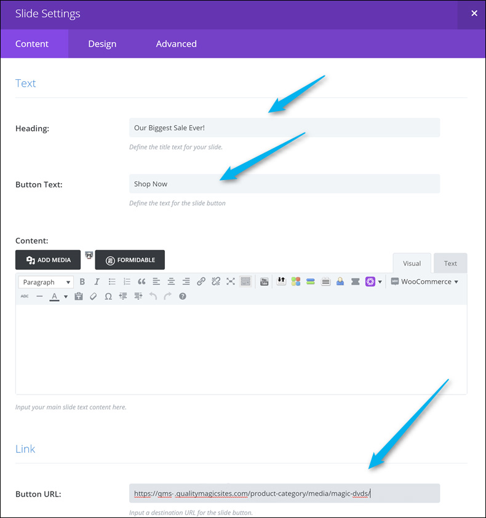Apply italic formatting in the editor
This screenshot has width=486, height=518.
point(97,282)
